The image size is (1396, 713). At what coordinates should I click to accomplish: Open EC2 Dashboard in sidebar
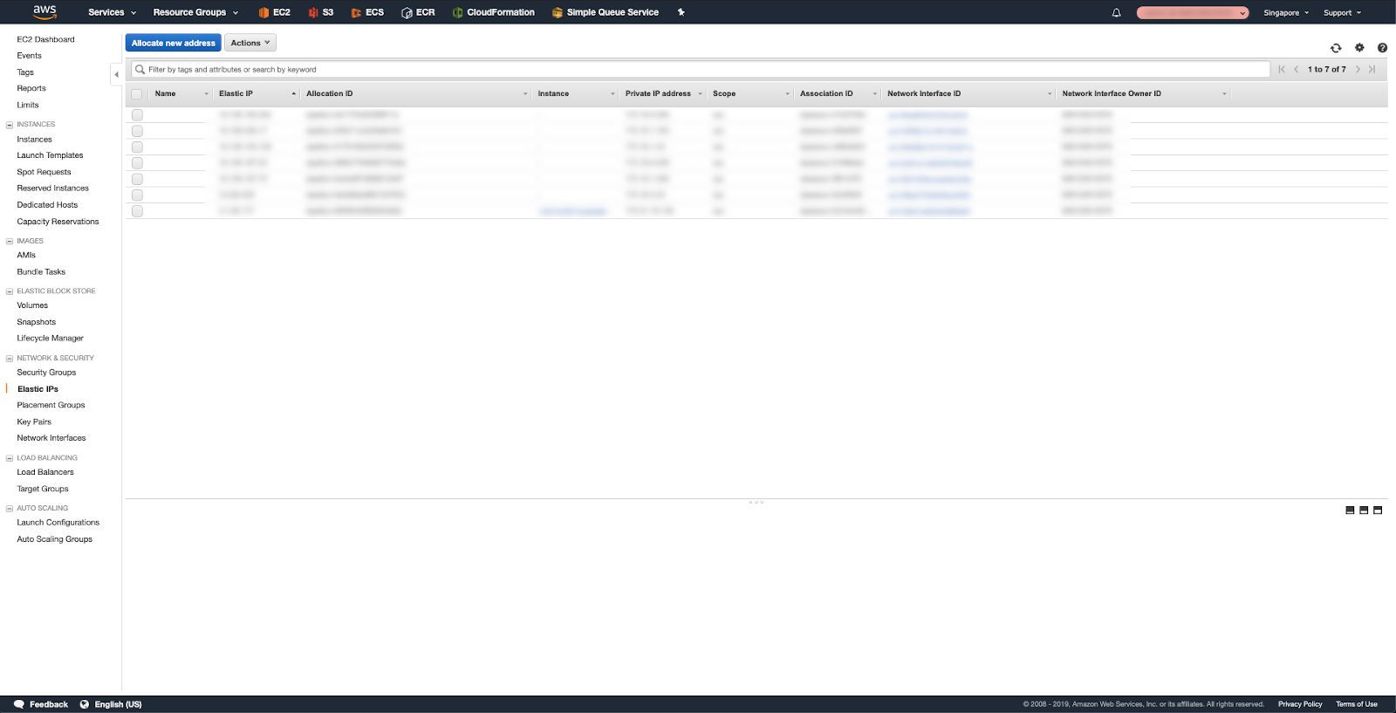click(x=45, y=39)
